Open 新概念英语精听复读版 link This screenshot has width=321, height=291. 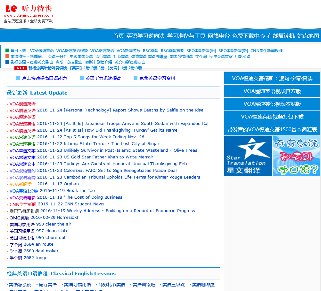tap(47, 68)
